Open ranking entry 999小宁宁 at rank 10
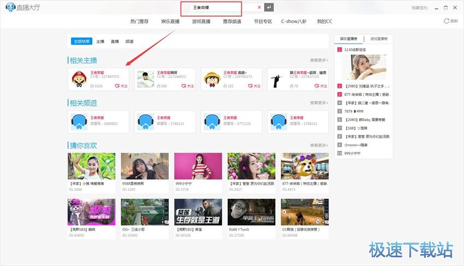 pyautogui.click(x=352, y=153)
